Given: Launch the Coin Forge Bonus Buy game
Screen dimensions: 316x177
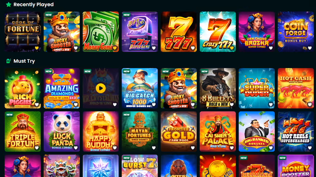Looking at the screenshot, I should click(296, 32).
